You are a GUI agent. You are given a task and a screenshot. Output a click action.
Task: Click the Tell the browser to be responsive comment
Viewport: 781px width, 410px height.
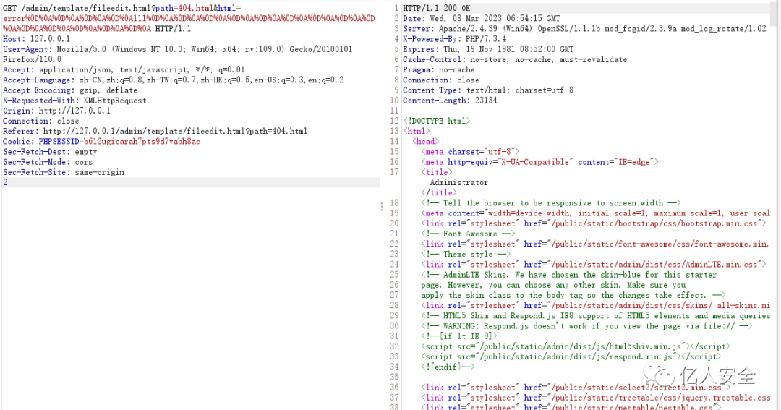click(x=551, y=202)
